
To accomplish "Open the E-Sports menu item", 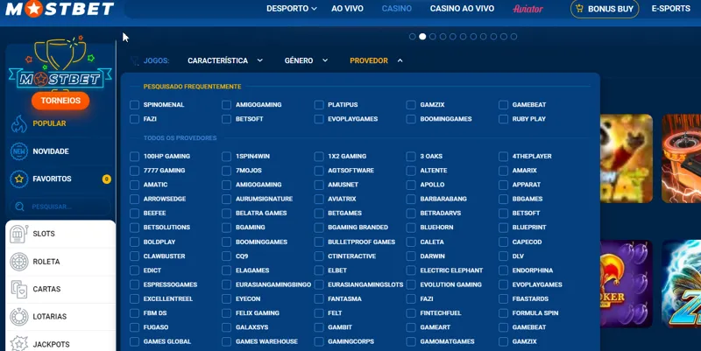I will 670,9.
